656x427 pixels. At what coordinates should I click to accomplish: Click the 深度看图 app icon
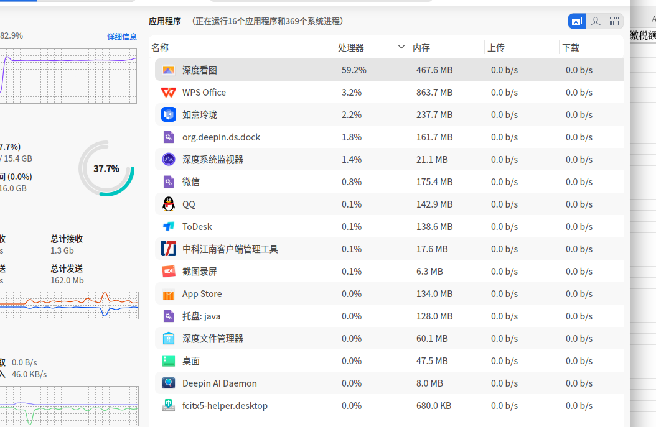169,70
